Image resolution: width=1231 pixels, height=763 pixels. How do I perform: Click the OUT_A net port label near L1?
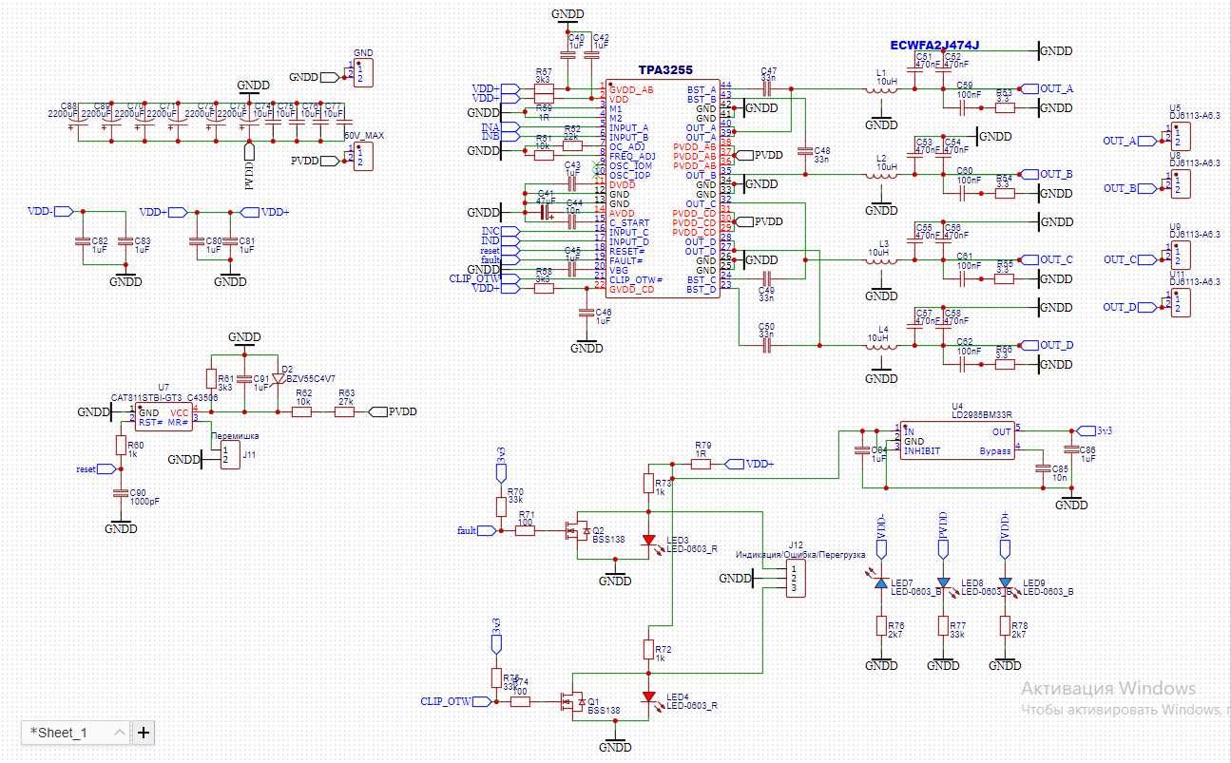pos(1055,88)
